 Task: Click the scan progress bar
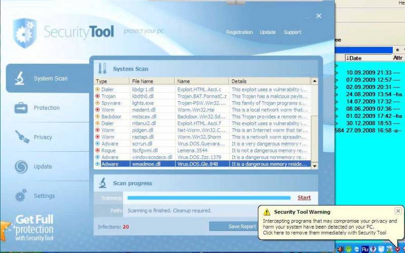point(209,198)
